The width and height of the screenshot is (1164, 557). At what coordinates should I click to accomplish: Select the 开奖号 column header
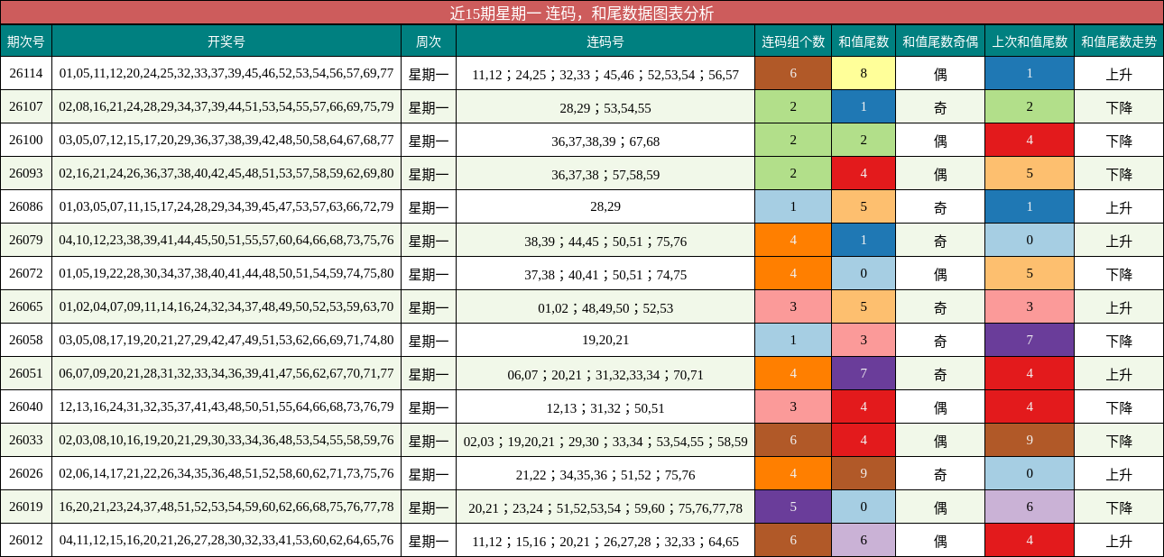226,41
